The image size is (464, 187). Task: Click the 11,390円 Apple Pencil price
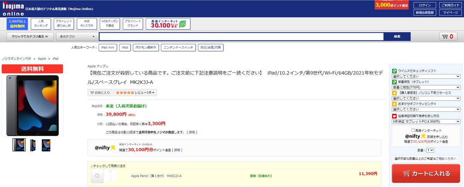(368, 174)
